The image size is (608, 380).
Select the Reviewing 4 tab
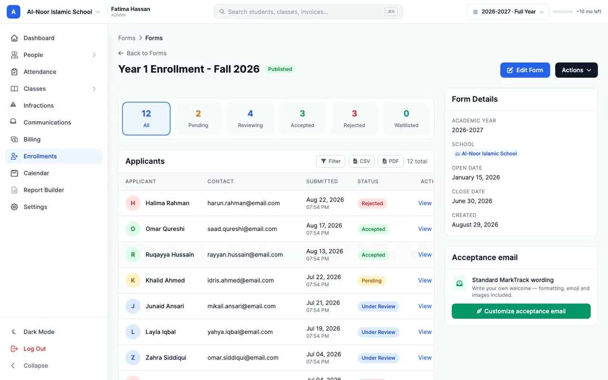click(x=250, y=119)
